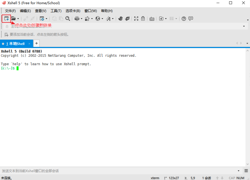Expand the address bar history dropdown

coord(244,26)
